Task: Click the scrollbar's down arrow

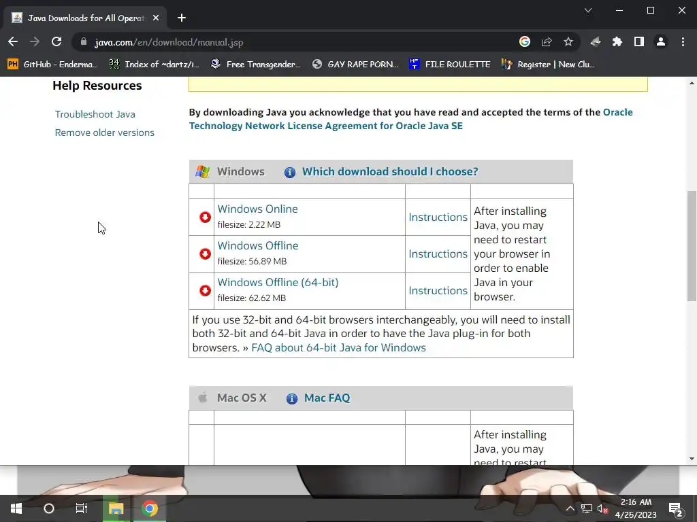Action: [692, 459]
